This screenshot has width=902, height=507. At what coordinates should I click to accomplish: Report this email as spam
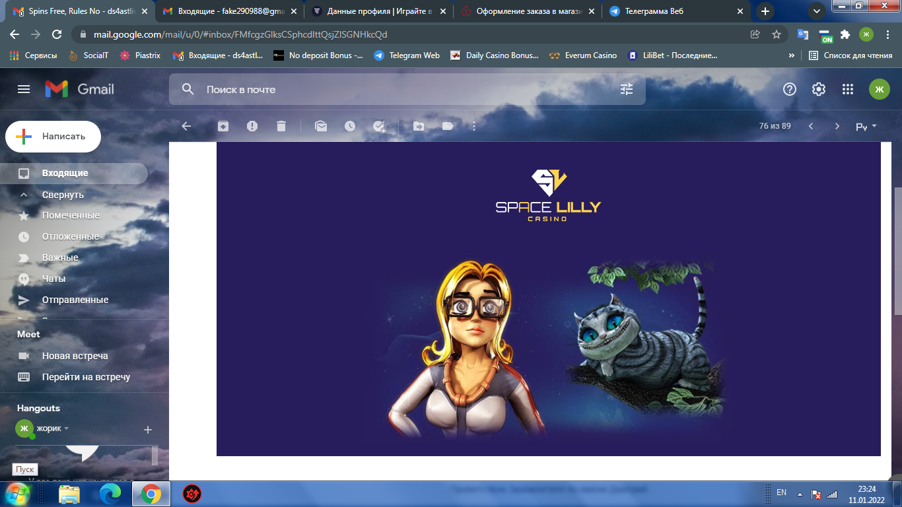pos(252,126)
